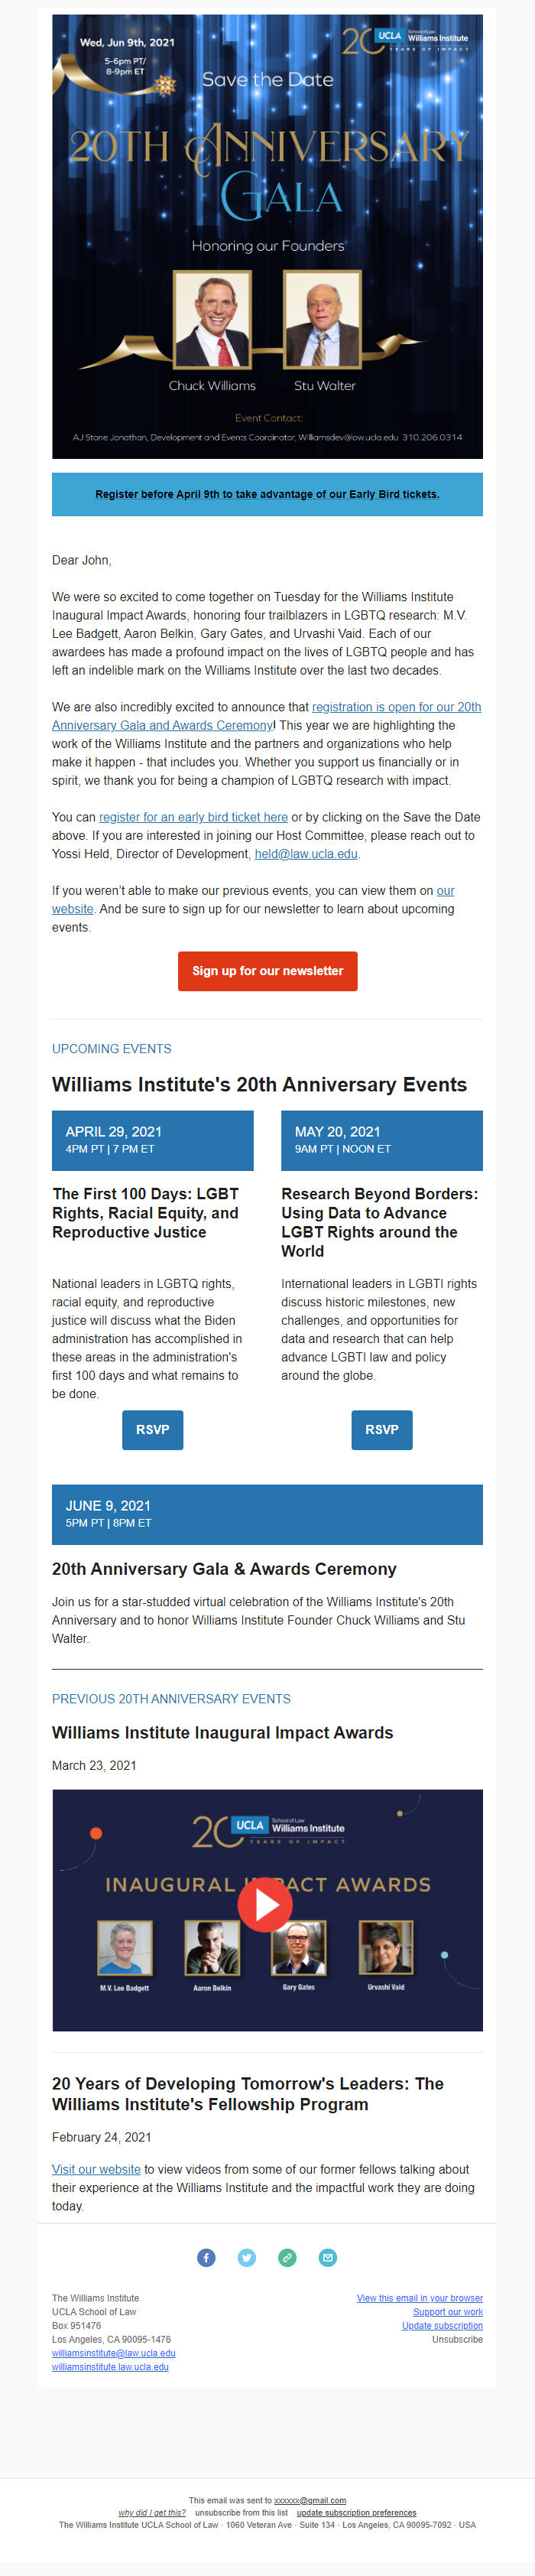Click the Sign up for our newsletter button

267,971
